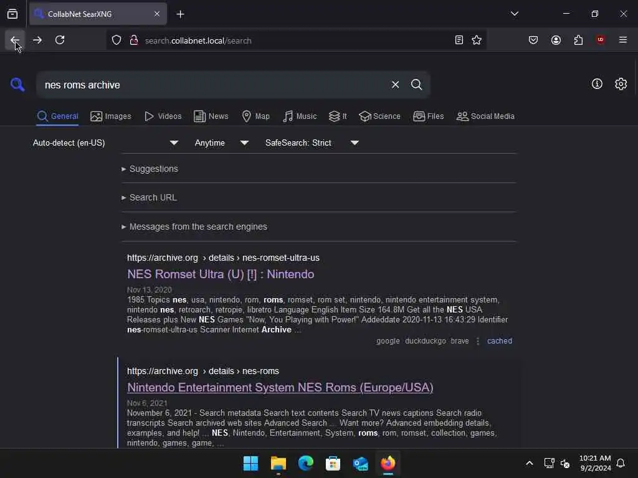Open File Explorer from the taskbar
638x478 pixels.
tap(279, 463)
